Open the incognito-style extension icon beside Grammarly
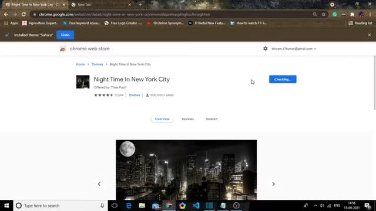This screenshot has height=211, width=376. pos(343,14)
